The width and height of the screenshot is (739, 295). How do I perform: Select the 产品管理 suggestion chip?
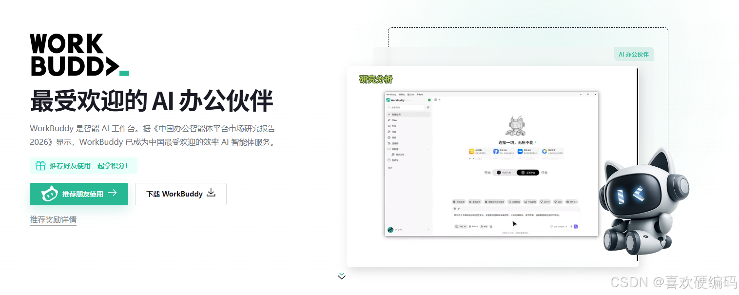530,202
